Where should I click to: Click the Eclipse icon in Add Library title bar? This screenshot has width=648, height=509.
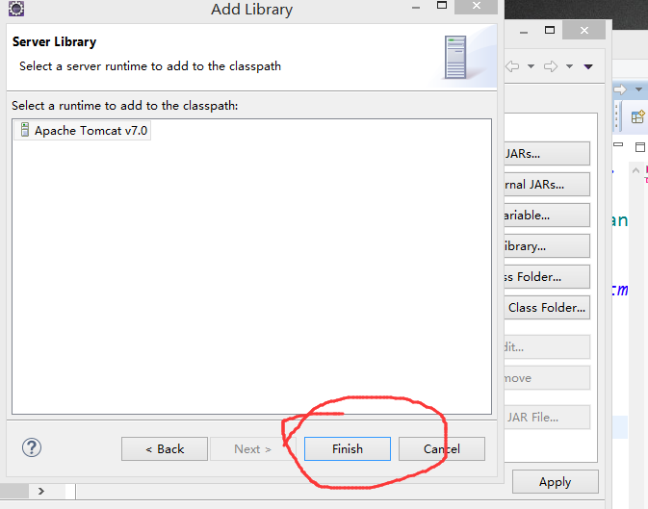pos(16,9)
